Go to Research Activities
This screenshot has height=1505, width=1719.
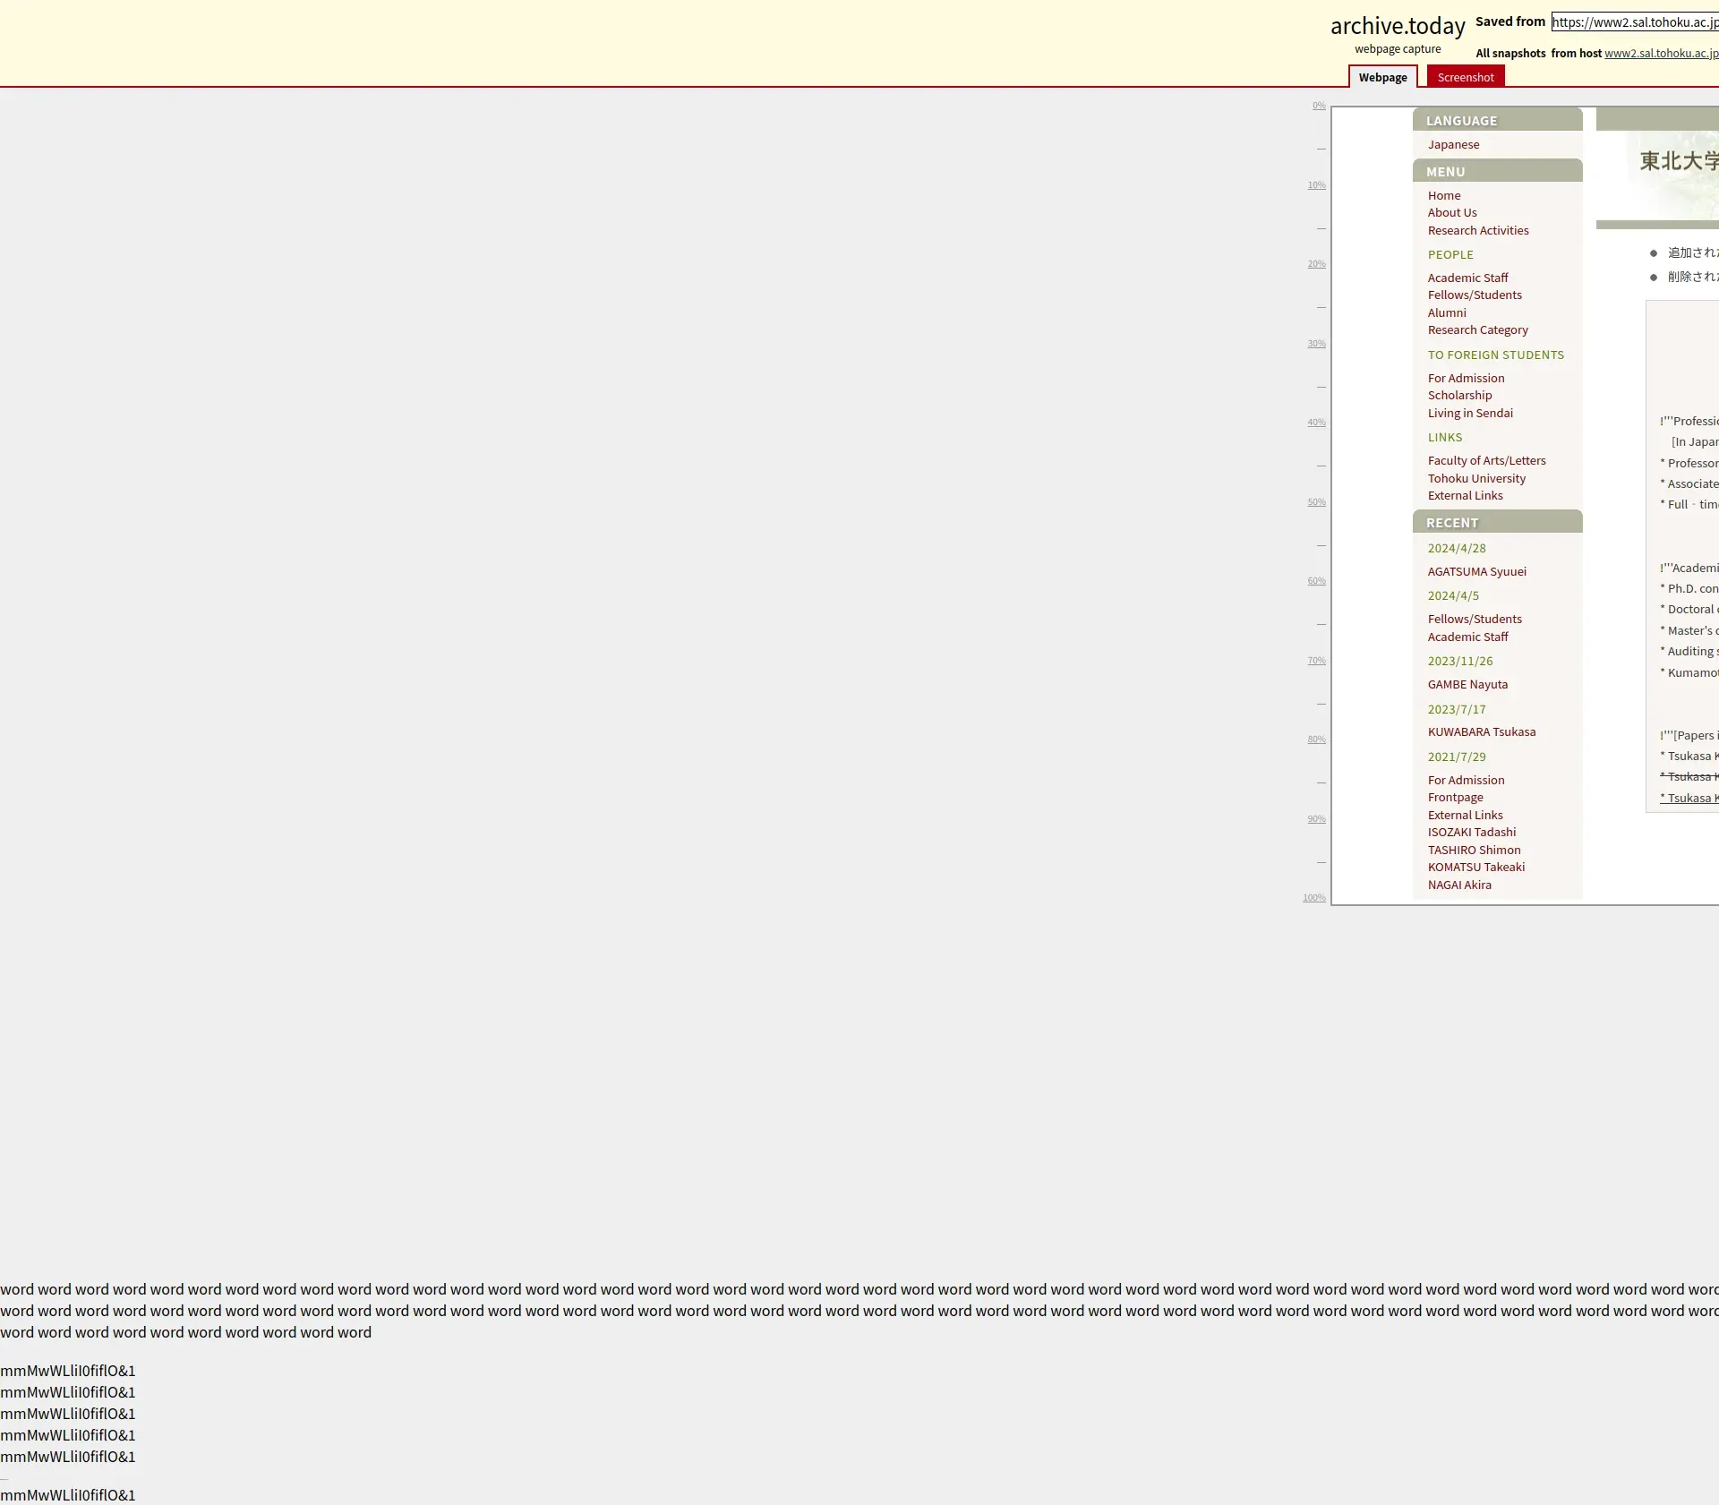(1477, 230)
